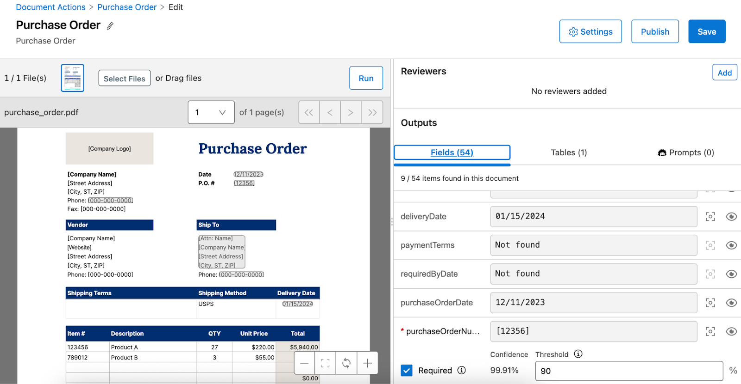Click the $5,940.00 total cell
741x384 pixels.
click(298, 347)
